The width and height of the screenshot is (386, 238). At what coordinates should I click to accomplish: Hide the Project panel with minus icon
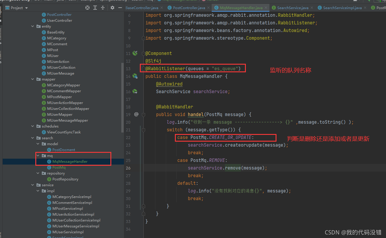pos(120,8)
